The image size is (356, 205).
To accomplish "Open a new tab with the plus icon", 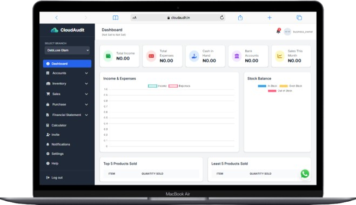I will (270, 17).
